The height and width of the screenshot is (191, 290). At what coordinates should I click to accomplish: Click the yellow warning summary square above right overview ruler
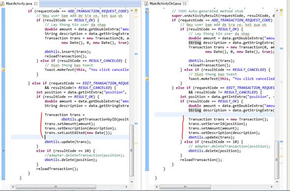tap(282, 10)
